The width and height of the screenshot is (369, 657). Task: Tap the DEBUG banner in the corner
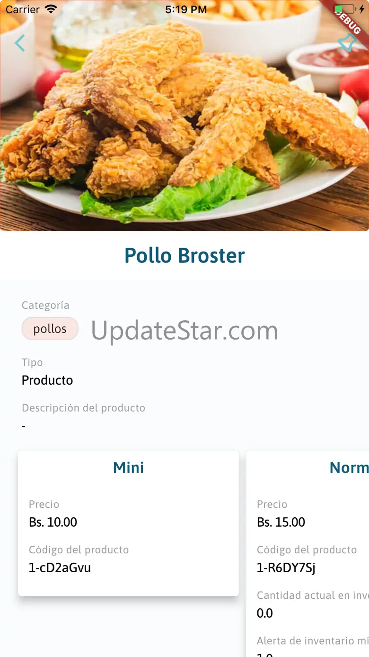point(348,19)
